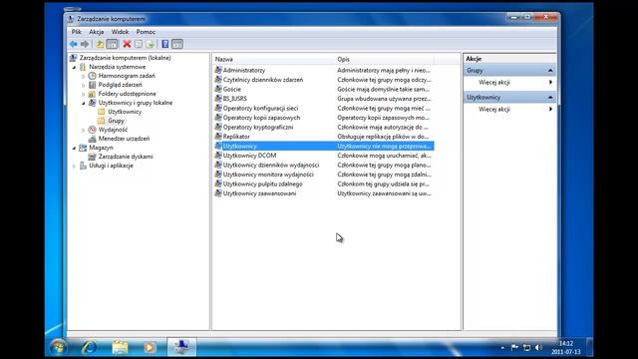Select the Operatorzy kopii zapasowych row

click(x=323, y=118)
